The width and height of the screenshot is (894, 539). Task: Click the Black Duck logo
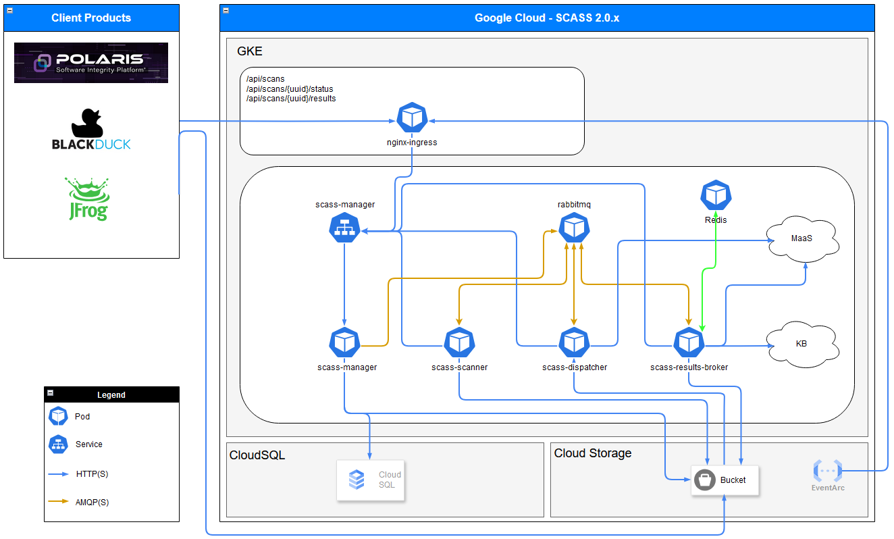[90, 129]
